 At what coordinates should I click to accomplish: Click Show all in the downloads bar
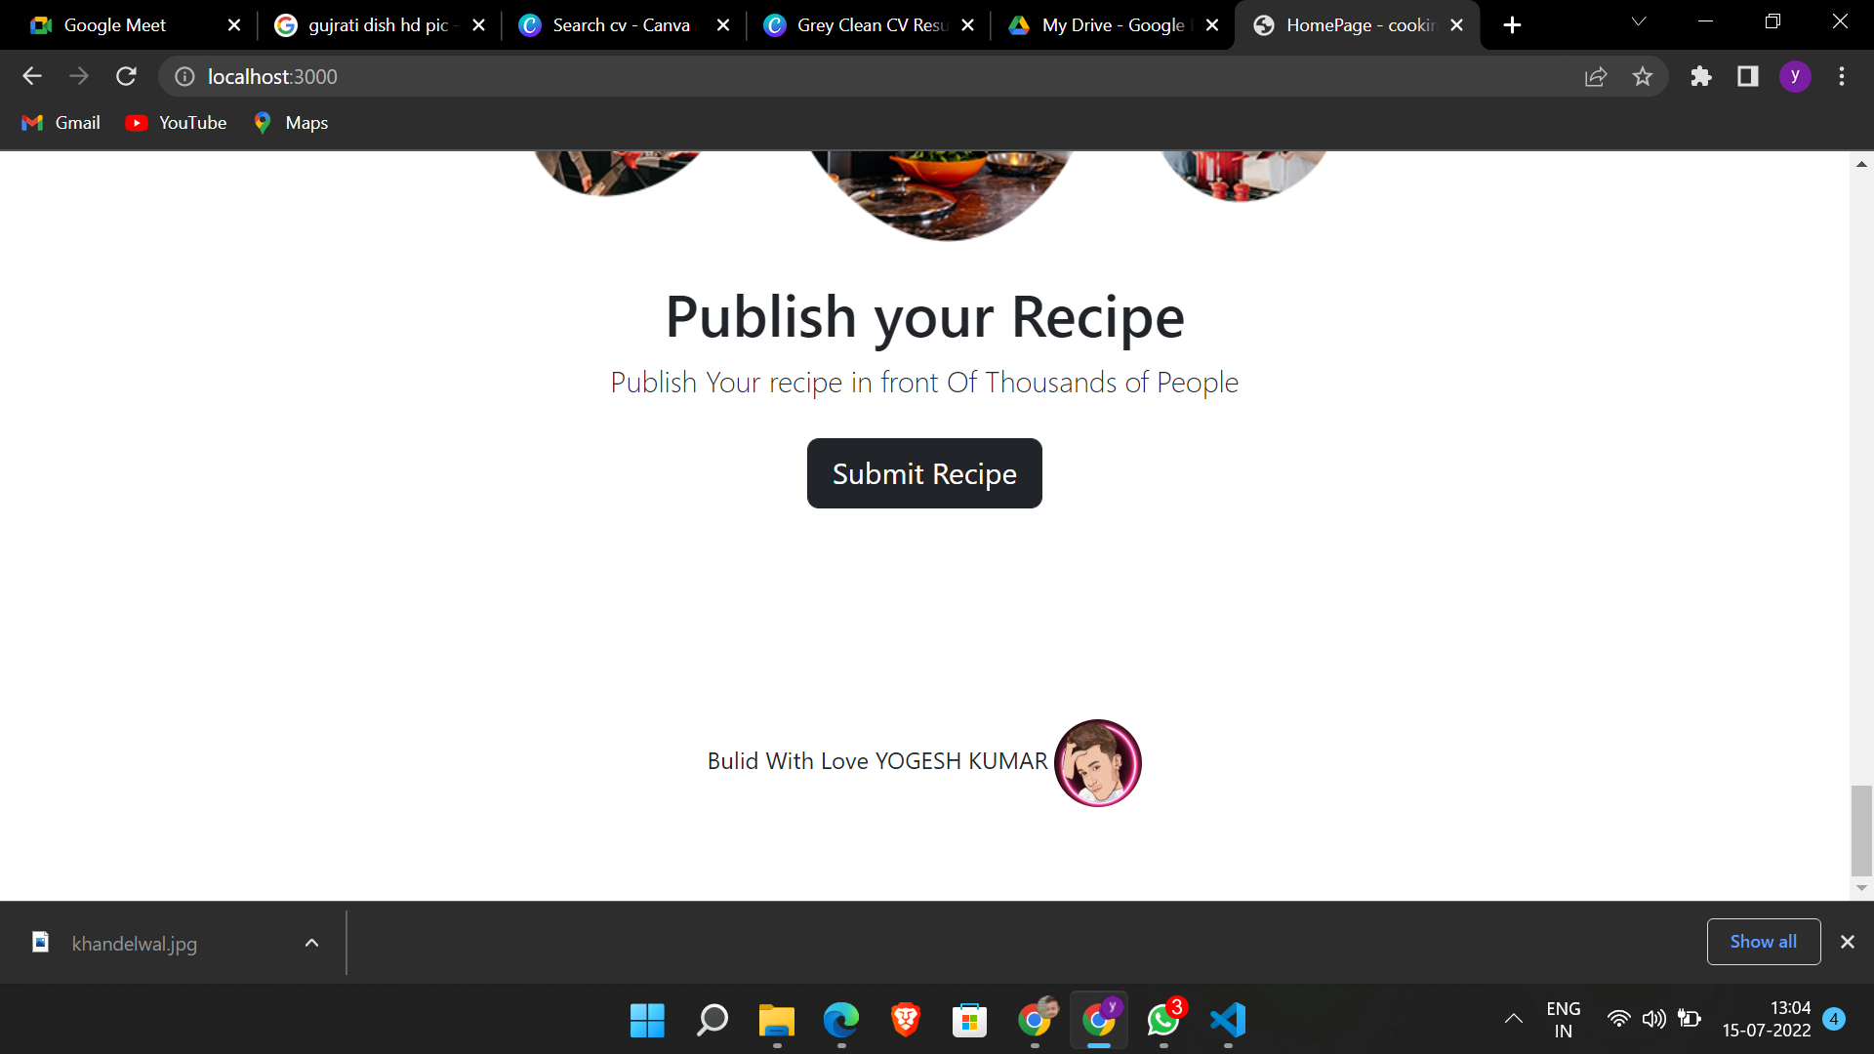(1763, 941)
